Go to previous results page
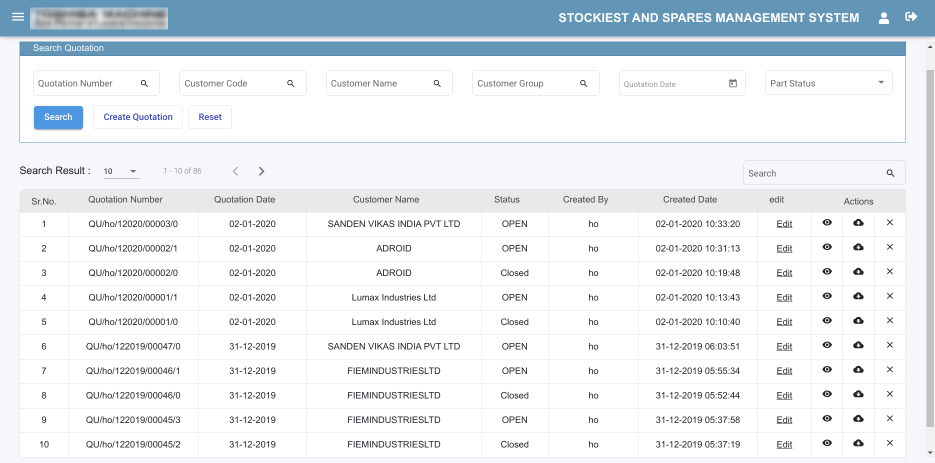This screenshot has width=935, height=463. pos(235,171)
